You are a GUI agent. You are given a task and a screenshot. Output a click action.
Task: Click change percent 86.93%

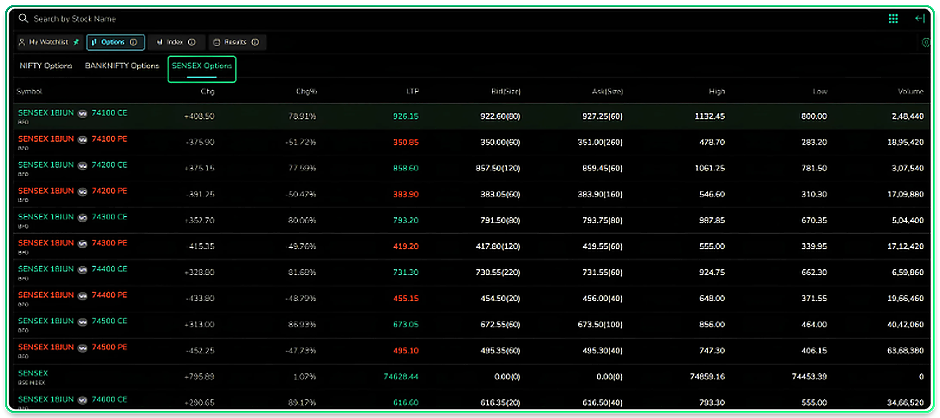[302, 324]
